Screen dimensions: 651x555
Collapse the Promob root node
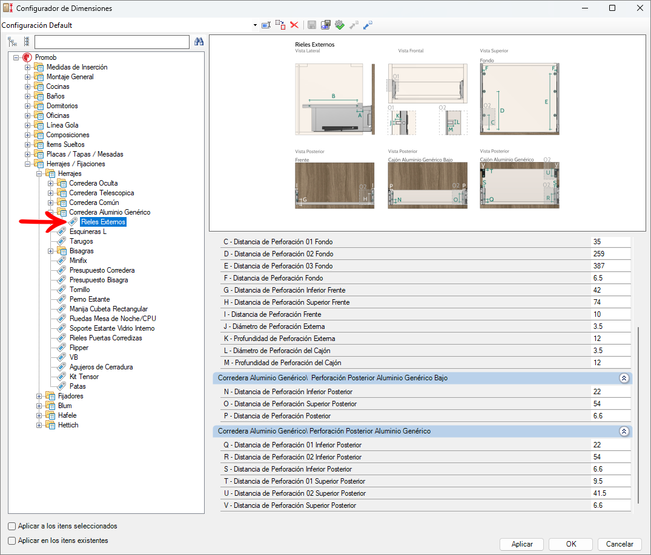point(16,57)
